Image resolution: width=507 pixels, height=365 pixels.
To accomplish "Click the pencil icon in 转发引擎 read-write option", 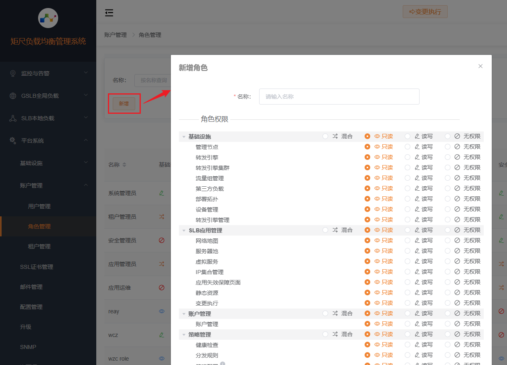I will point(417,157).
